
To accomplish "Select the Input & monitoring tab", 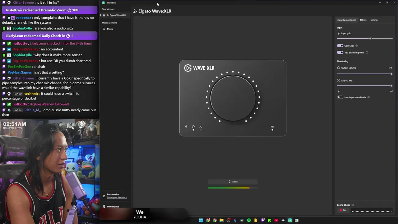I will pyautogui.click(x=347, y=20).
